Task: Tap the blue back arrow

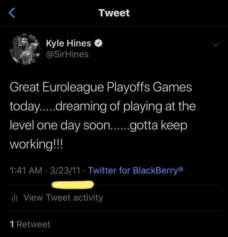Action: pyautogui.click(x=12, y=13)
